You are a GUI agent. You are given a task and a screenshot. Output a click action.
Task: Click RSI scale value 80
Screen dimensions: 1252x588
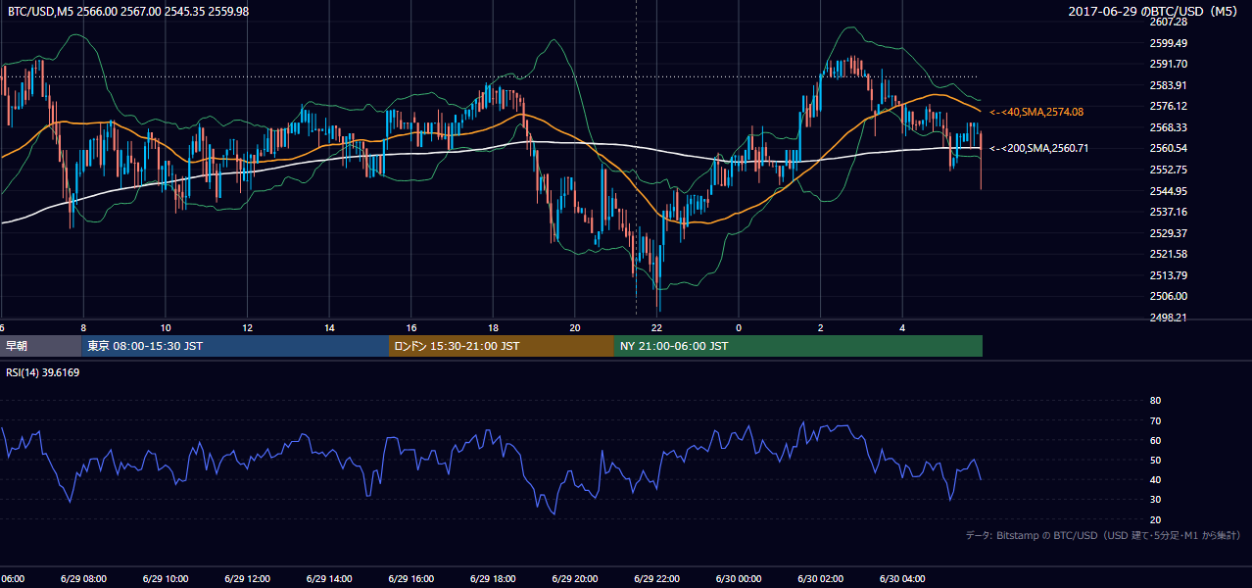click(x=1155, y=401)
